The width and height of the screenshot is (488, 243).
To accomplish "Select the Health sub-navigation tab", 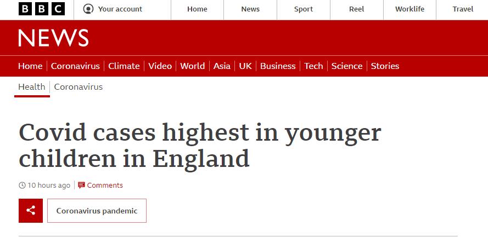I will tap(32, 87).
